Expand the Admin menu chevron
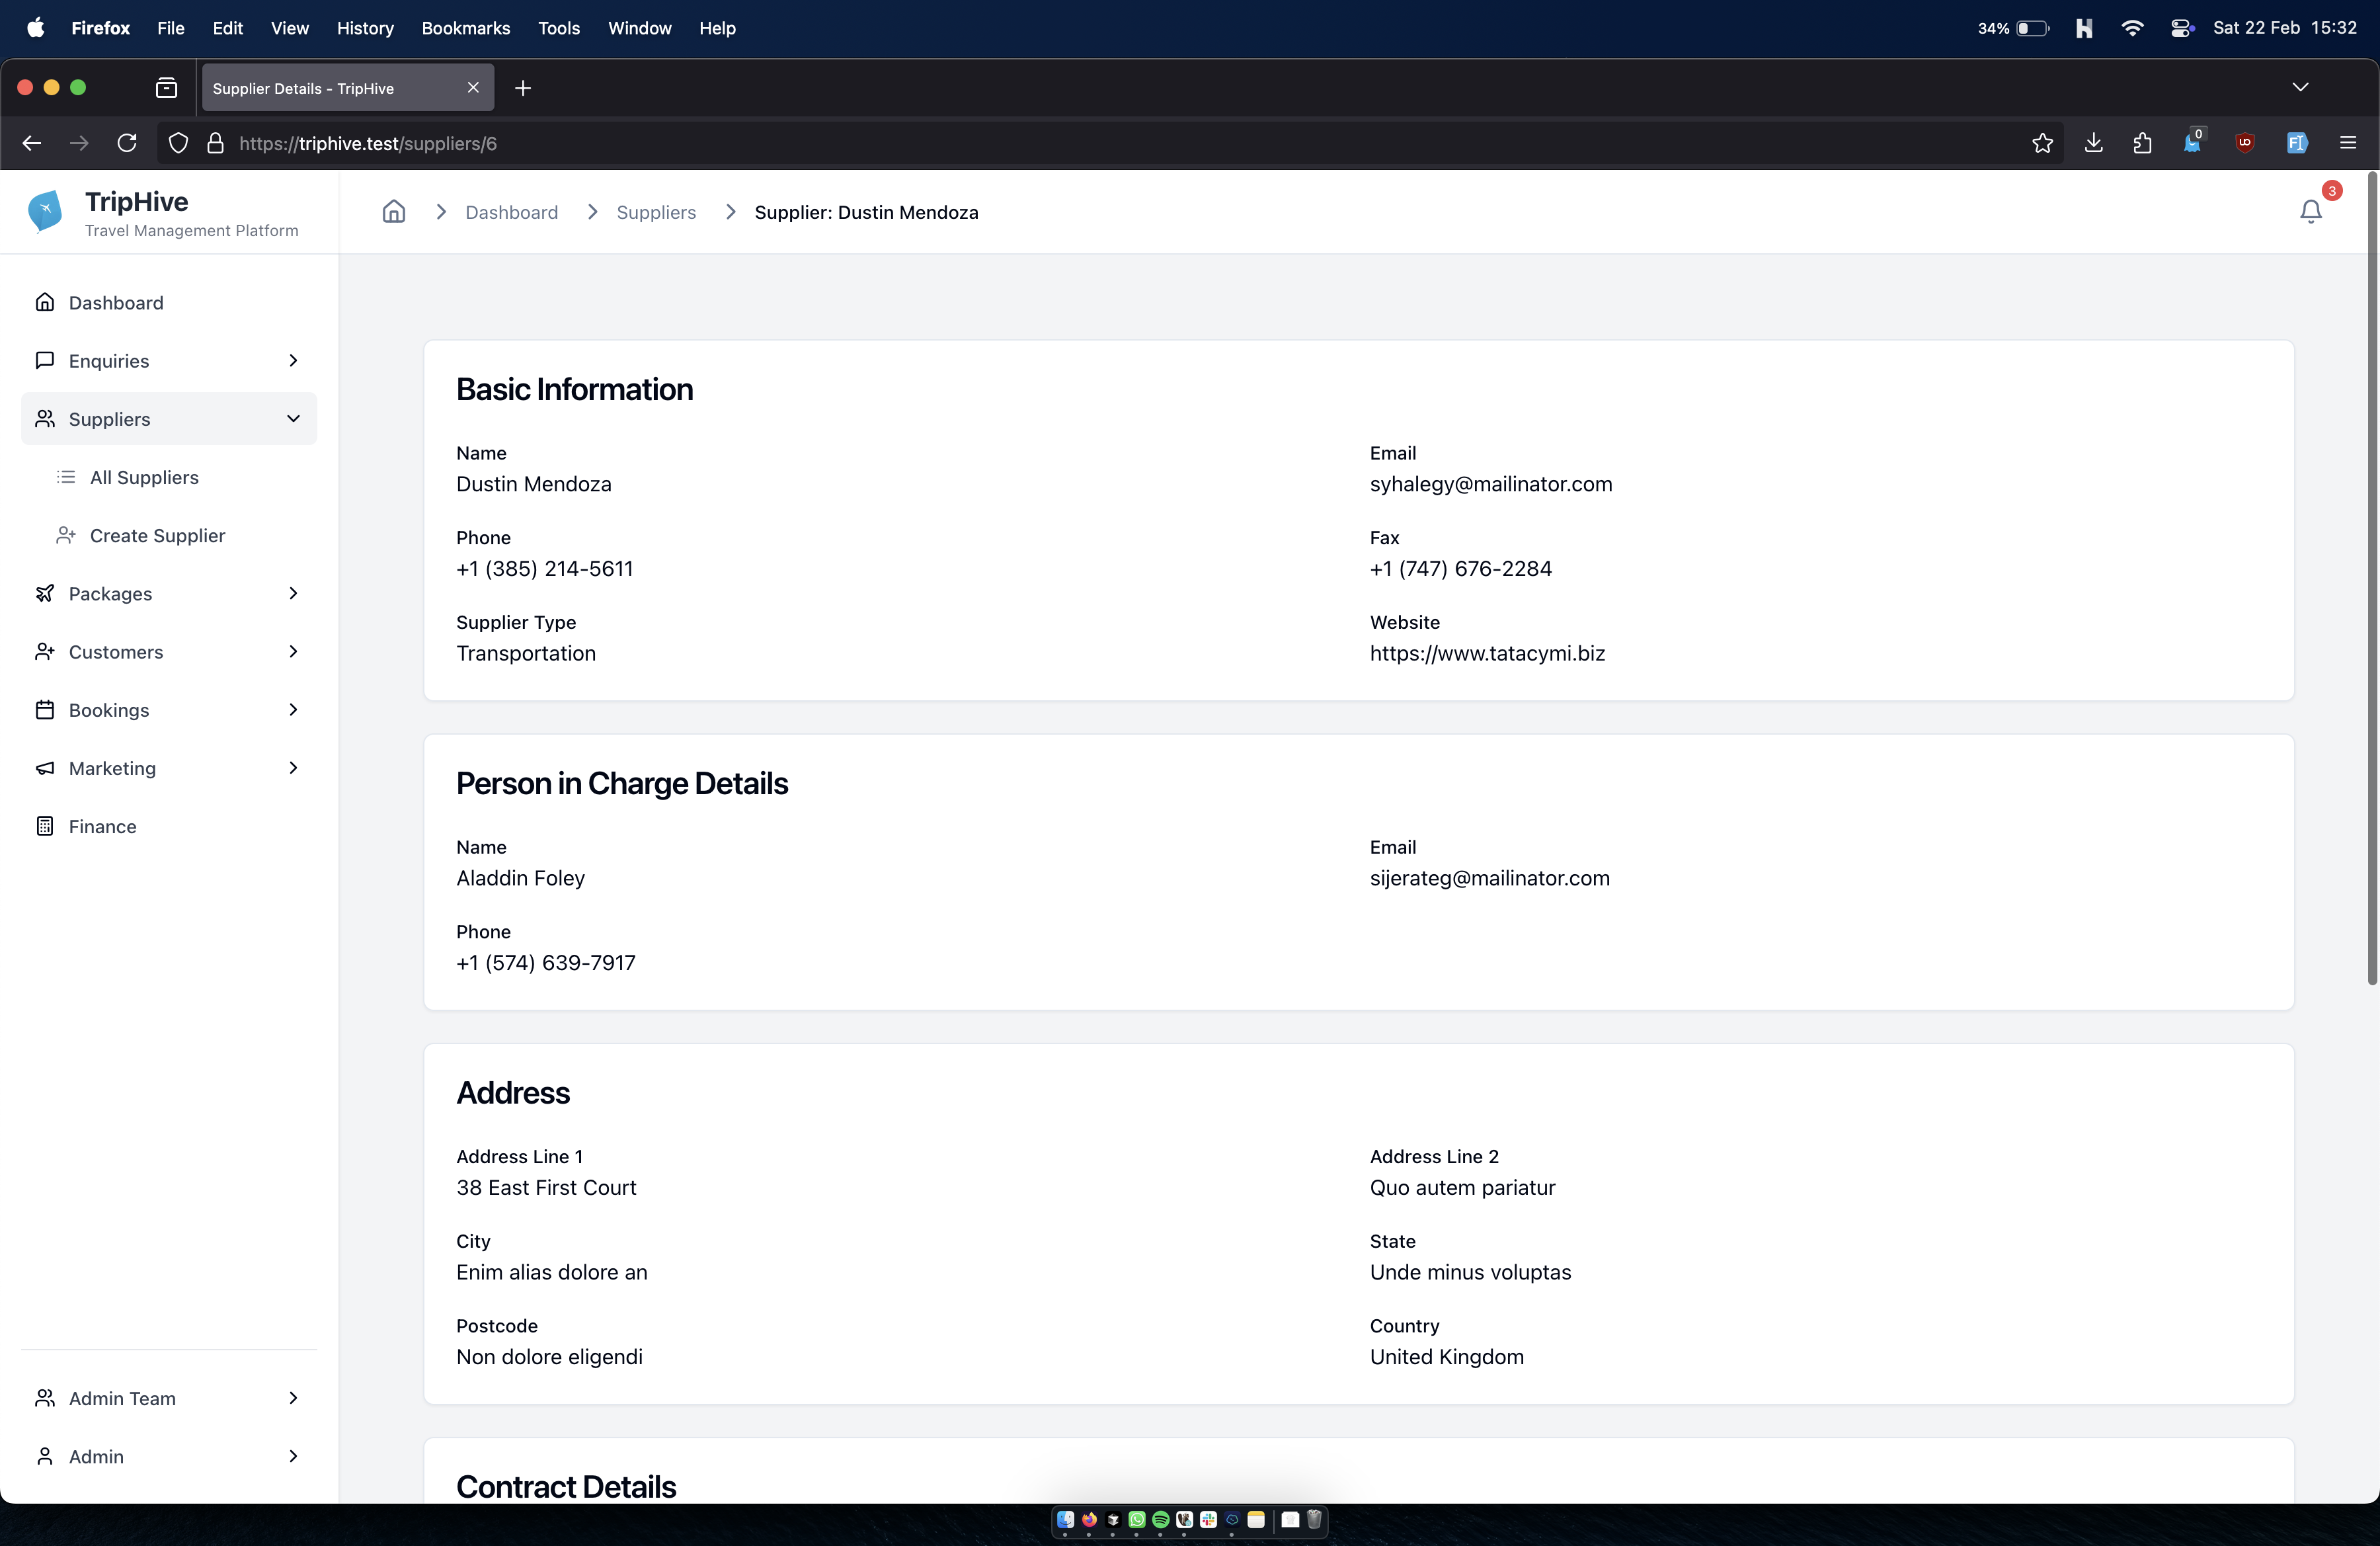2380x1546 pixels. [x=293, y=1456]
